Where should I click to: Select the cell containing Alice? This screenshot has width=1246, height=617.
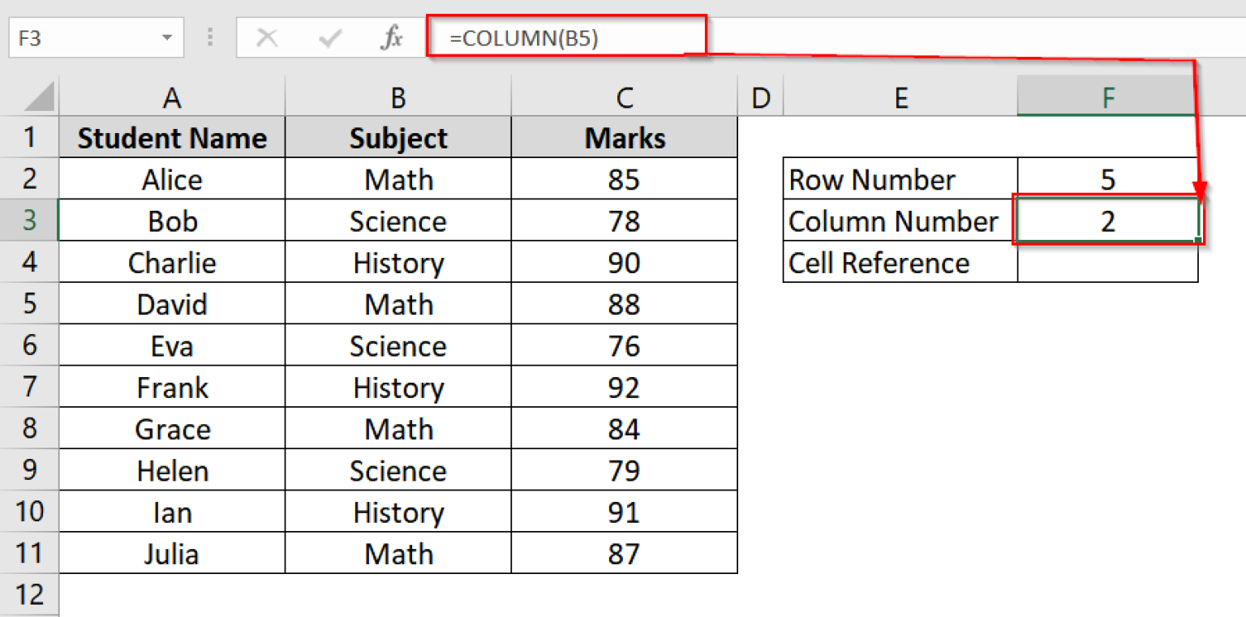(x=171, y=178)
